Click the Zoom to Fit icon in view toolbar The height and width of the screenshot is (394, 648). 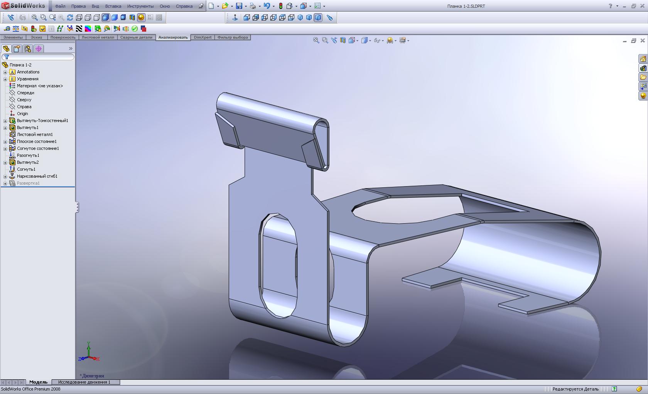pyautogui.click(x=34, y=17)
